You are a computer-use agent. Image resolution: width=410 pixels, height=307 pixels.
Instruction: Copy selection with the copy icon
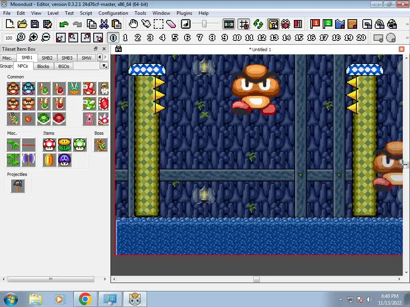[x=91, y=24]
